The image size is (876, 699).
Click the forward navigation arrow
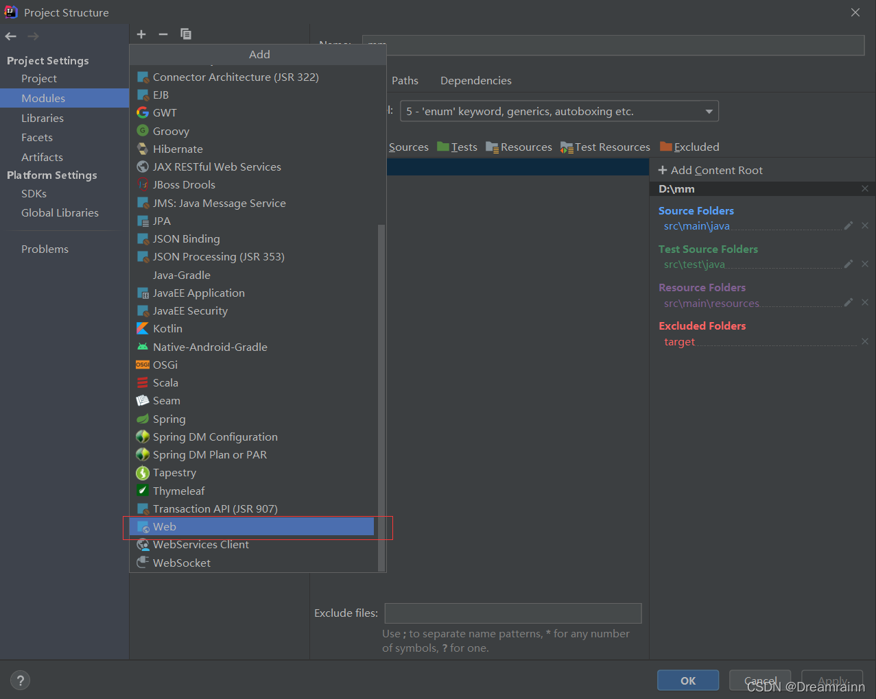pos(33,36)
